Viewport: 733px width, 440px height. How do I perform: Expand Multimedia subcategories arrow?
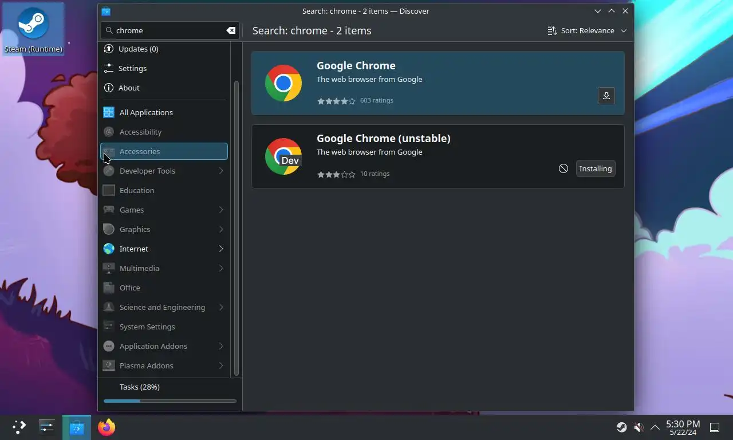point(221,268)
